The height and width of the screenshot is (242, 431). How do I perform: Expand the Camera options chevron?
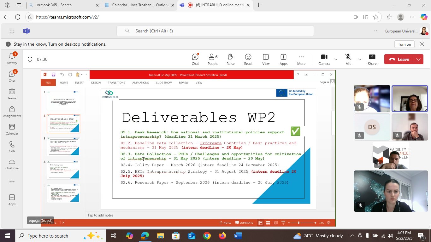point(336,59)
